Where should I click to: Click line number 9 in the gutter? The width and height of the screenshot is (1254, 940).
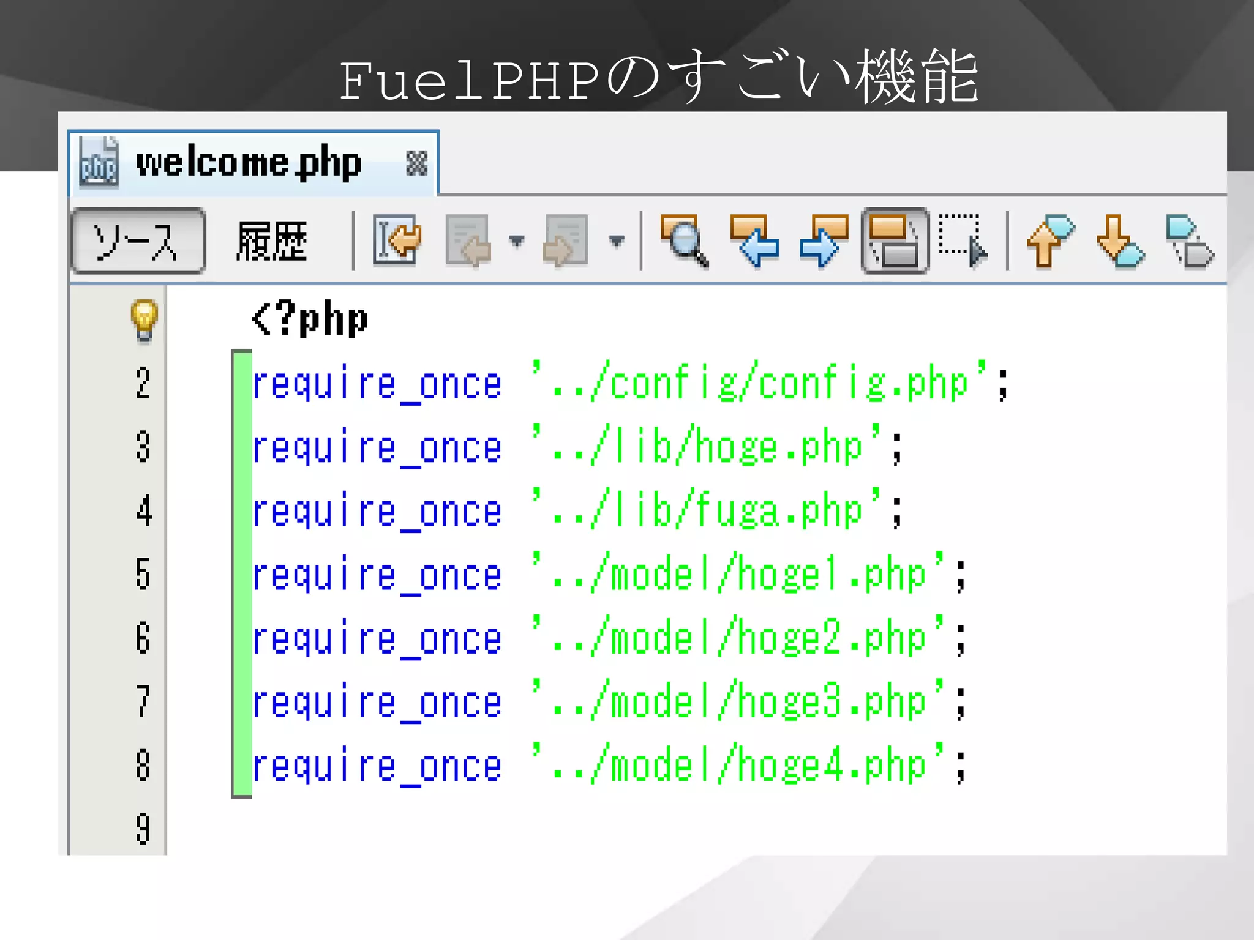(143, 829)
